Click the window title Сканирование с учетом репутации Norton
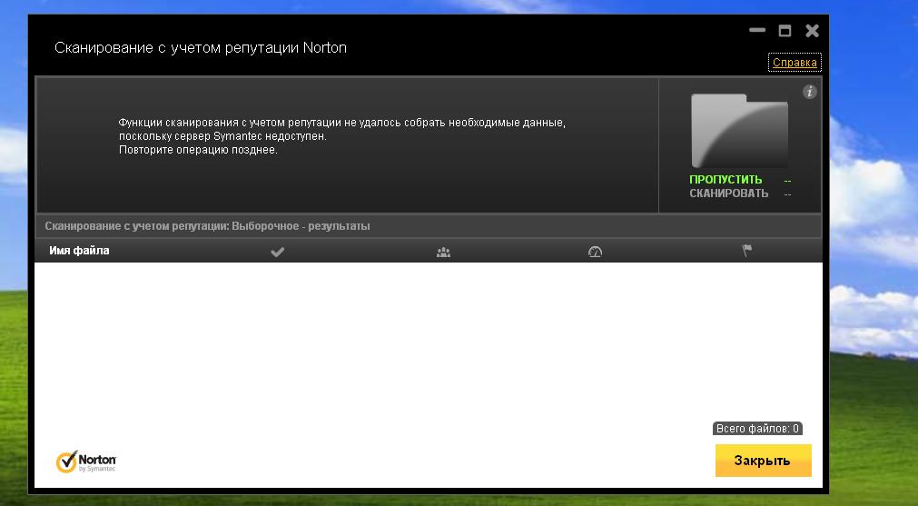This screenshot has width=918, height=506. pos(201,47)
